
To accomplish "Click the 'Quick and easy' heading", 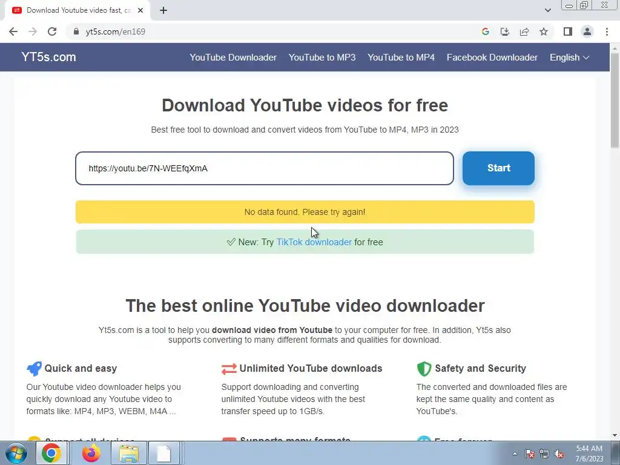I will (x=81, y=369).
